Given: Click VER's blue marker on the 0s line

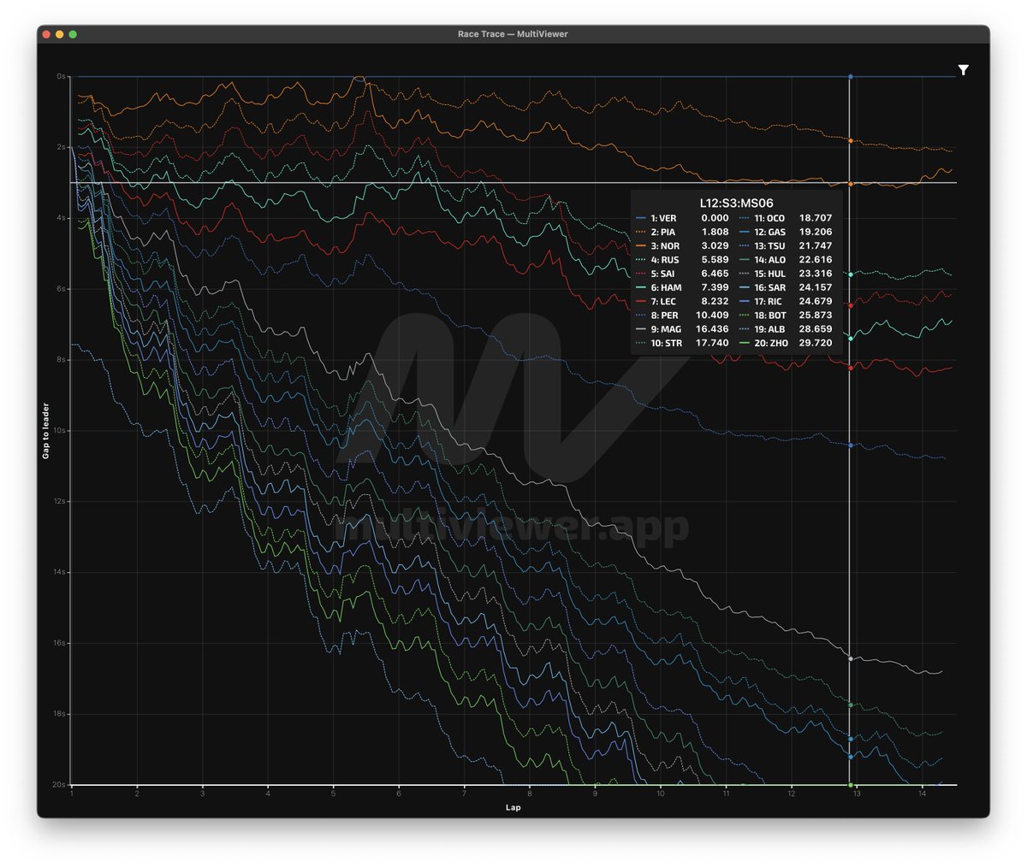Looking at the screenshot, I should point(850,77).
